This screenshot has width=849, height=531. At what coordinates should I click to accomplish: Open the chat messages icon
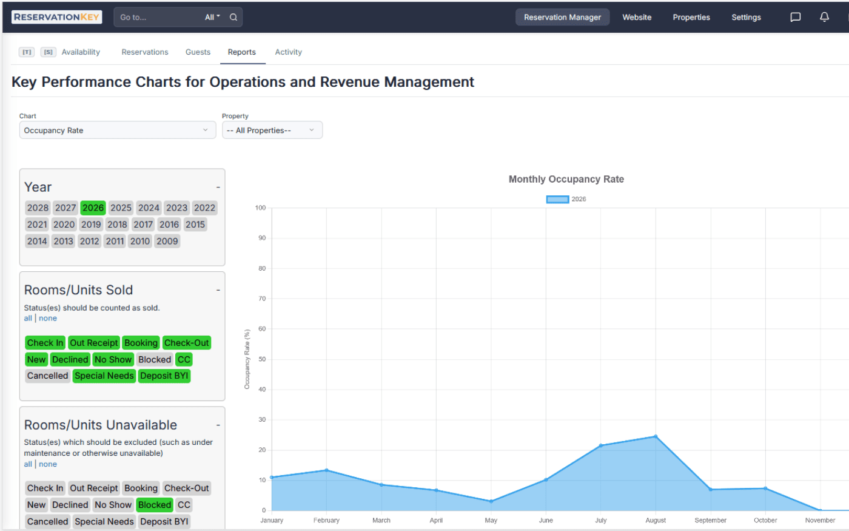click(795, 17)
